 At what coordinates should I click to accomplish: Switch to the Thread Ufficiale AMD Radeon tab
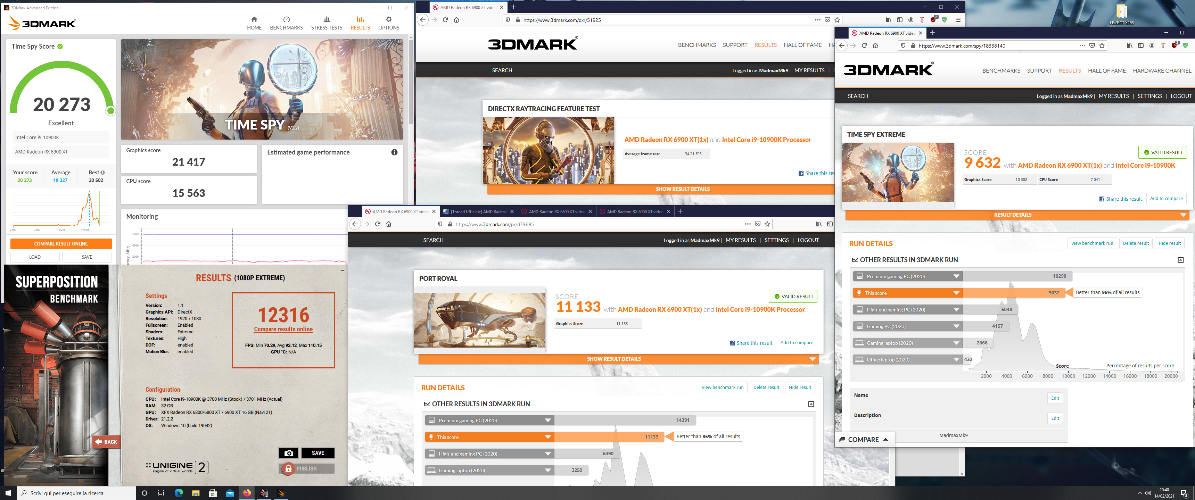478,211
